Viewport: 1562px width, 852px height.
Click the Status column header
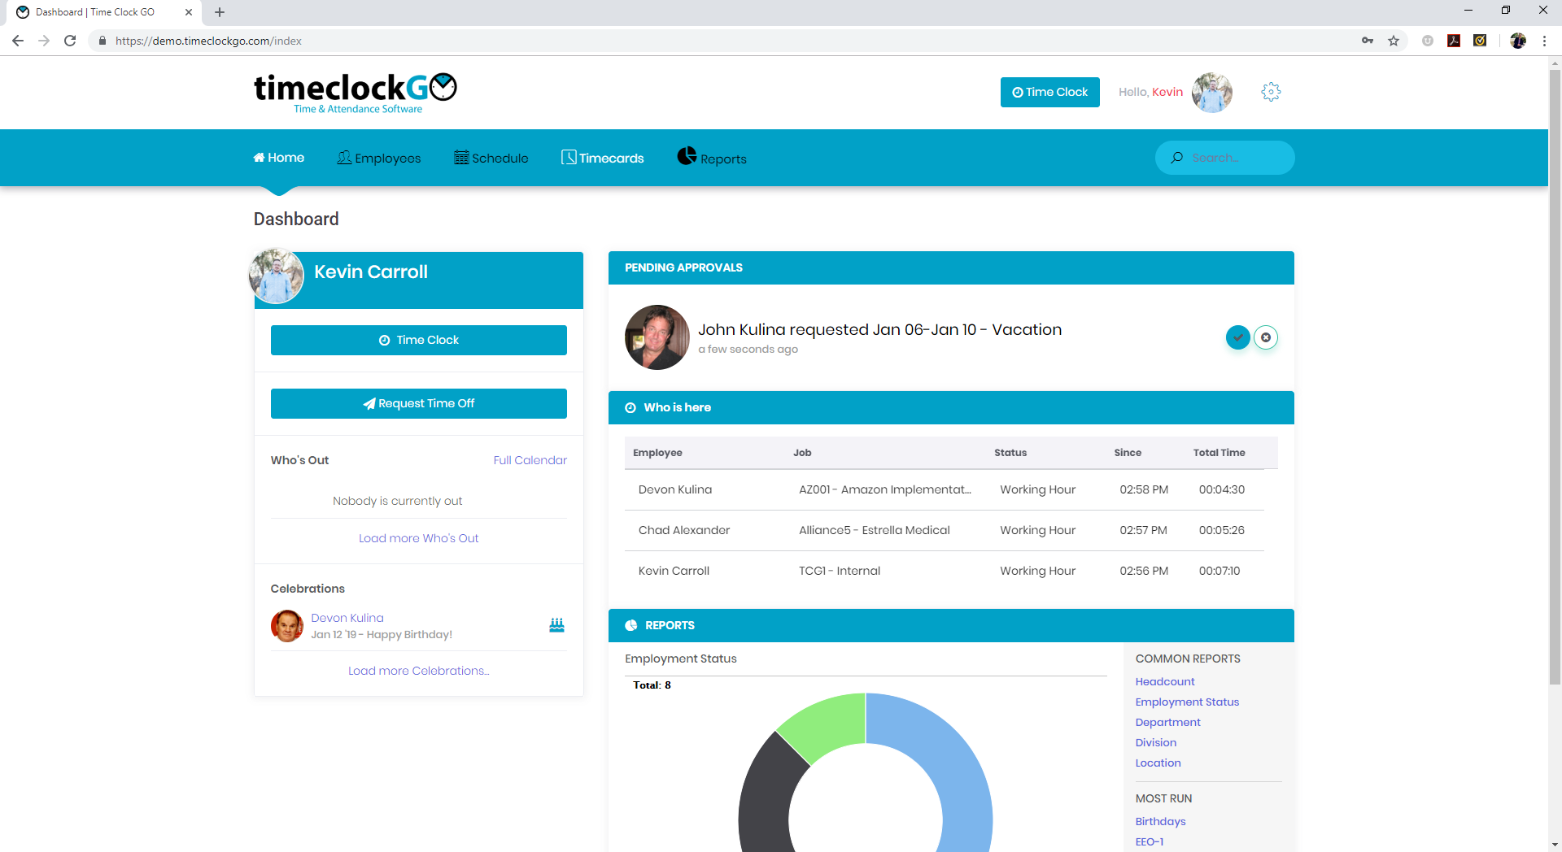[1010, 453]
